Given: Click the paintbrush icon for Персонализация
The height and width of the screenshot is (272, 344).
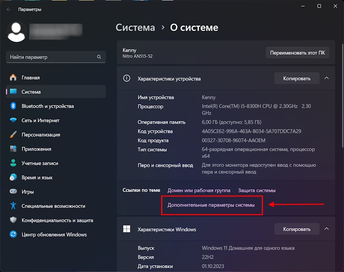Looking at the screenshot, I should tap(13, 135).
